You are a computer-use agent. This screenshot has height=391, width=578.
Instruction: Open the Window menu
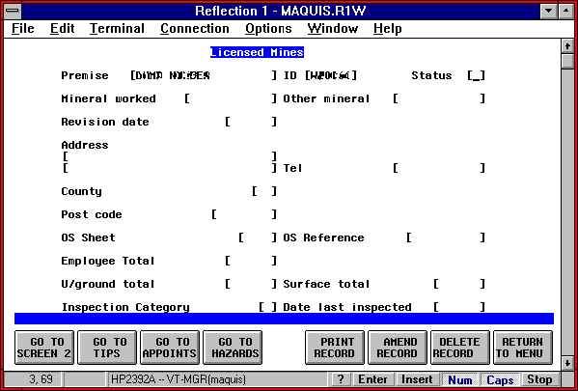pos(333,29)
